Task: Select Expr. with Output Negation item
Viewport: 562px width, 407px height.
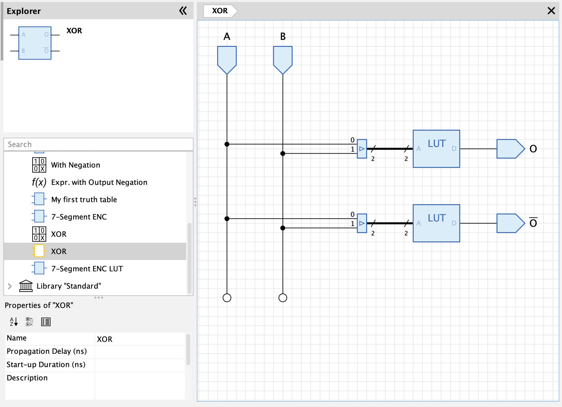Action: click(x=99, y=182)
